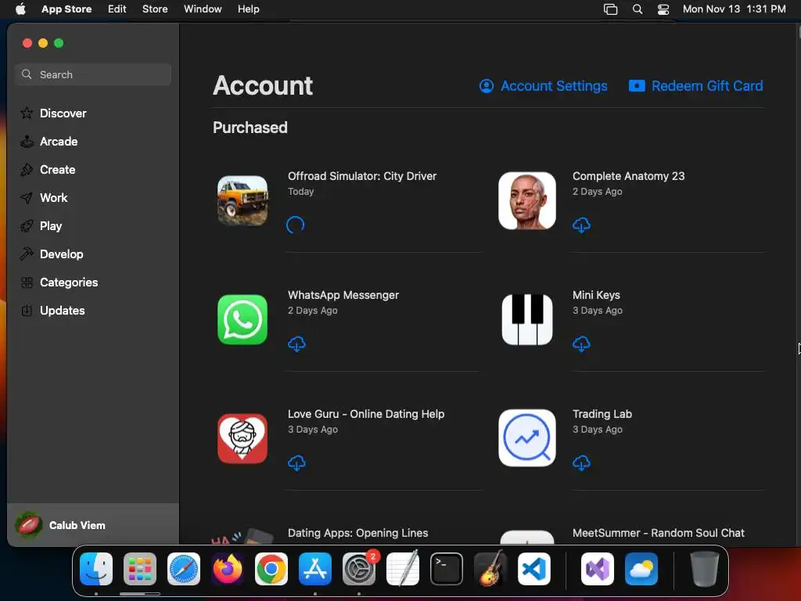Click Redeem Gift Card link
This screenshot has height=601, width=801.
(695, 86)
